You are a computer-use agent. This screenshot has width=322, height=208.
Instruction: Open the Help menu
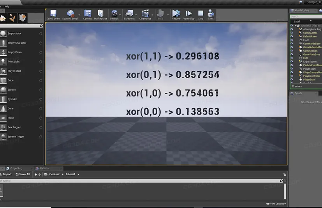tap(7, 7)
